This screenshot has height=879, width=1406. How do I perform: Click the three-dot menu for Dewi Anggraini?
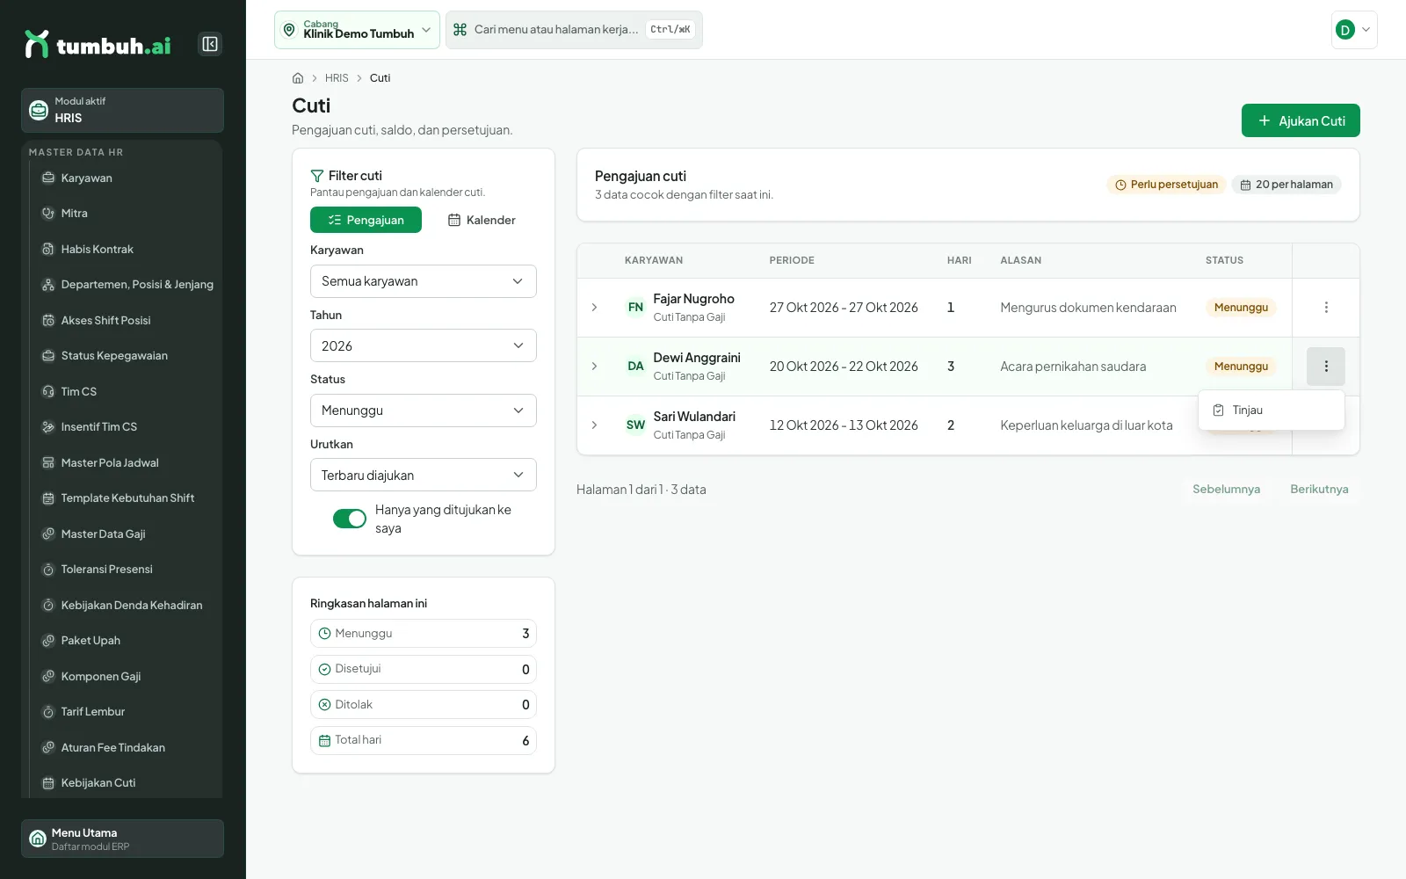click(x=1326, y=367)
